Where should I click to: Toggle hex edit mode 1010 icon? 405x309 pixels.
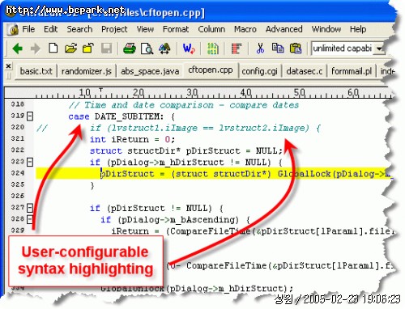click(212, 49)
